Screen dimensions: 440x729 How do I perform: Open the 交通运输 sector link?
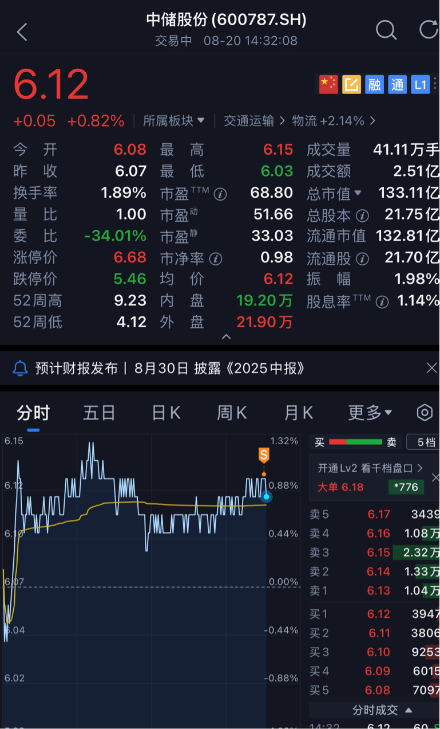(254, 120)
